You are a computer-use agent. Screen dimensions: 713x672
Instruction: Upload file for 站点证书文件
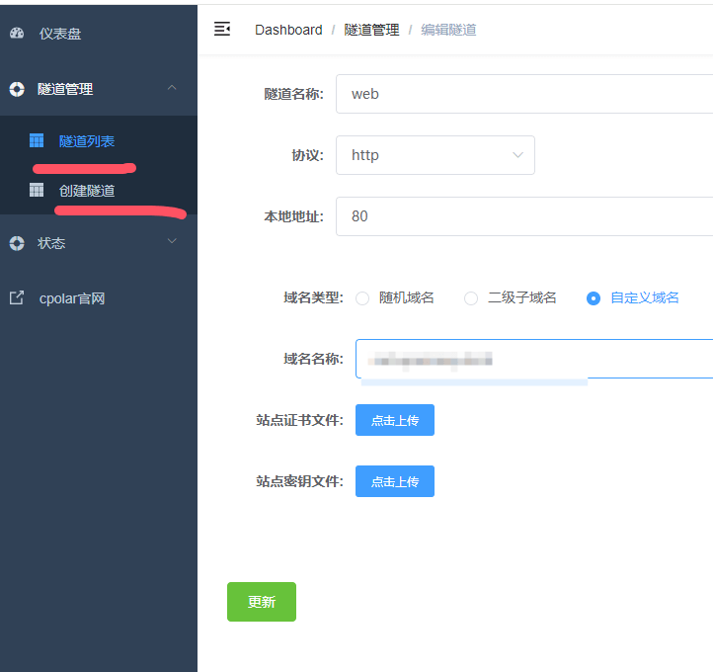tap(395, 420)
